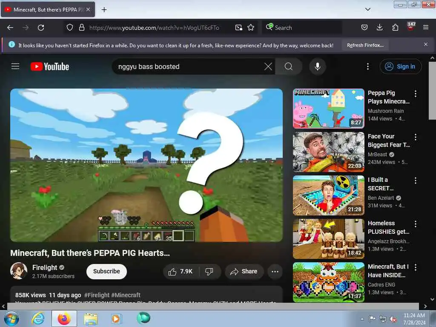Open options for Peppa Pig Plays Minecraft video
The image size is (436, 327).
(x=416, y=94)
